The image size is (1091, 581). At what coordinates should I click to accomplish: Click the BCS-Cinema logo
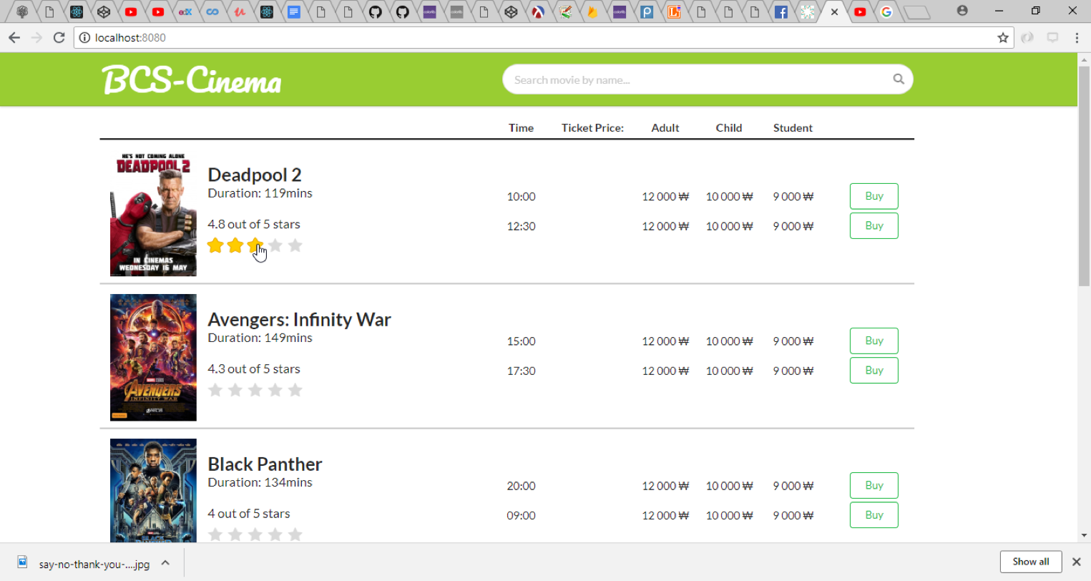pos(192,80)
